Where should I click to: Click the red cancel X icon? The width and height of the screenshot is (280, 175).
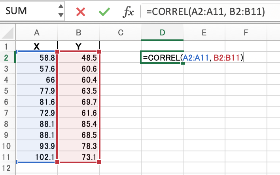point(81,12)
